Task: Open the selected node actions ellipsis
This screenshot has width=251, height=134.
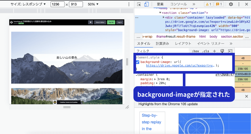Action: click(x=137, y=18)
